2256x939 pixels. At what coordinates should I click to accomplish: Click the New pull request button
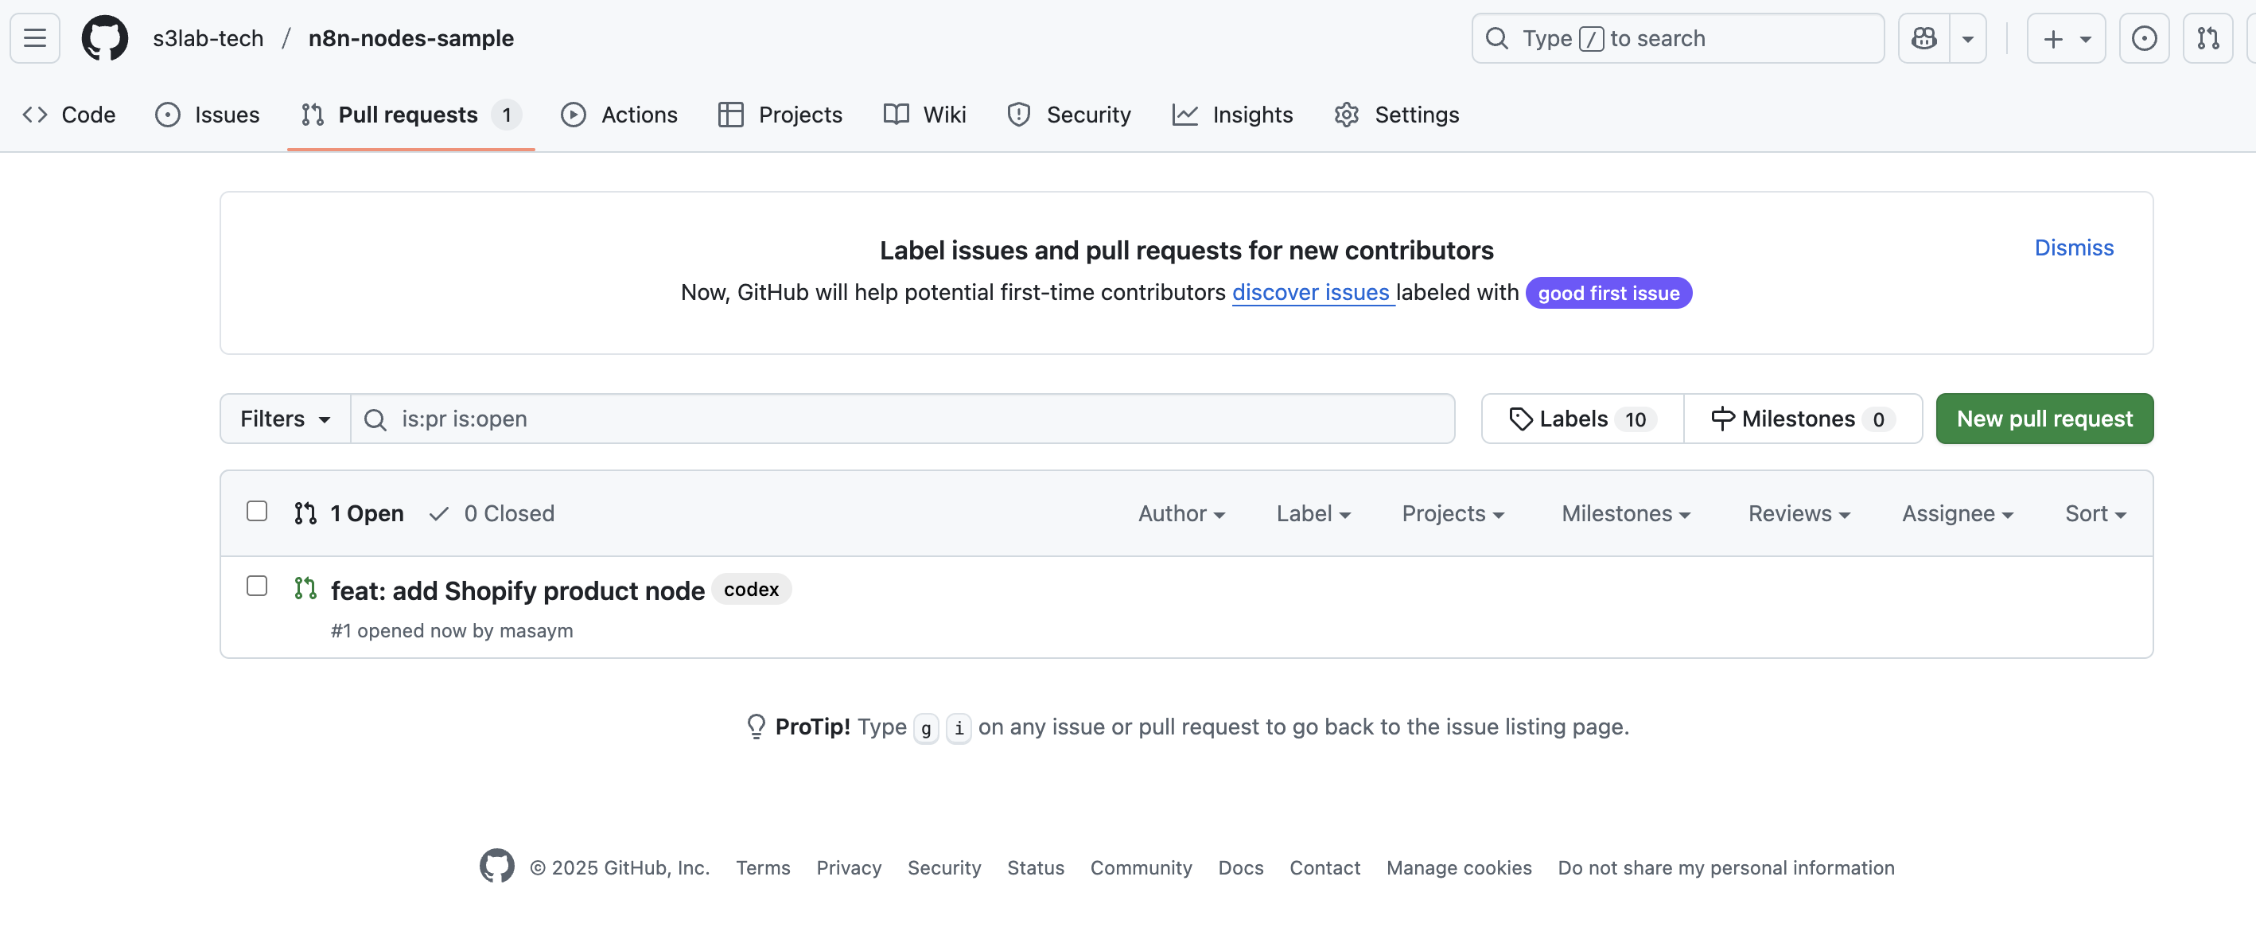(2043, 419)
